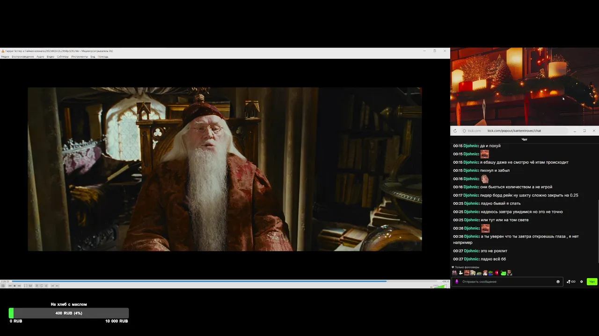Viewport: 599px width, 336px height.
Task: Click message 'или тут или на том свете'
Action: click(504, 220)
